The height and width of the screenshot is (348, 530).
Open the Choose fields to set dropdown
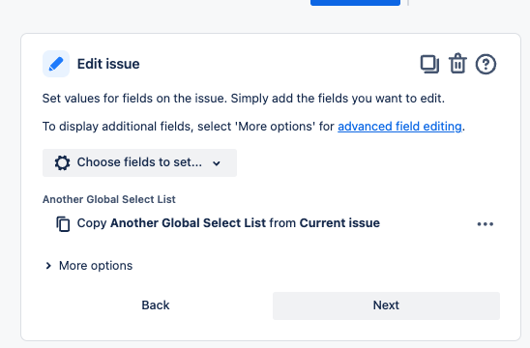[139, 162]
